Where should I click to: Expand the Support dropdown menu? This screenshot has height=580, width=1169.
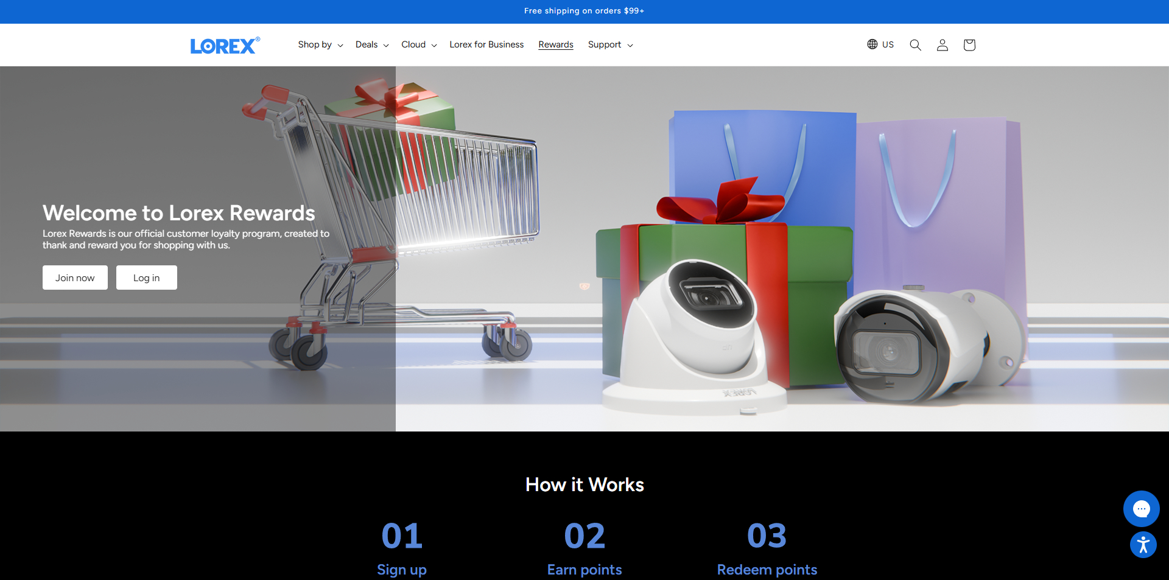coord(610,45)
